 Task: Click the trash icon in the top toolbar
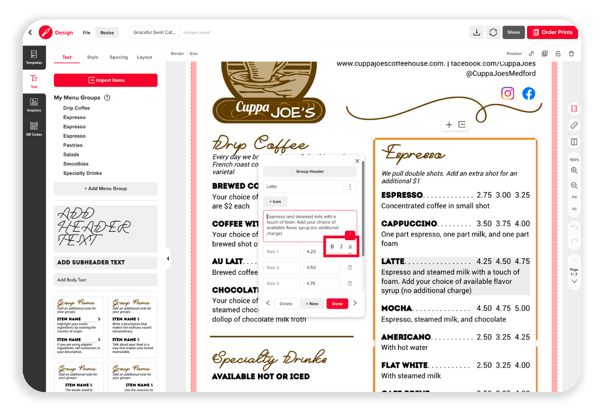tap(571, 54)
